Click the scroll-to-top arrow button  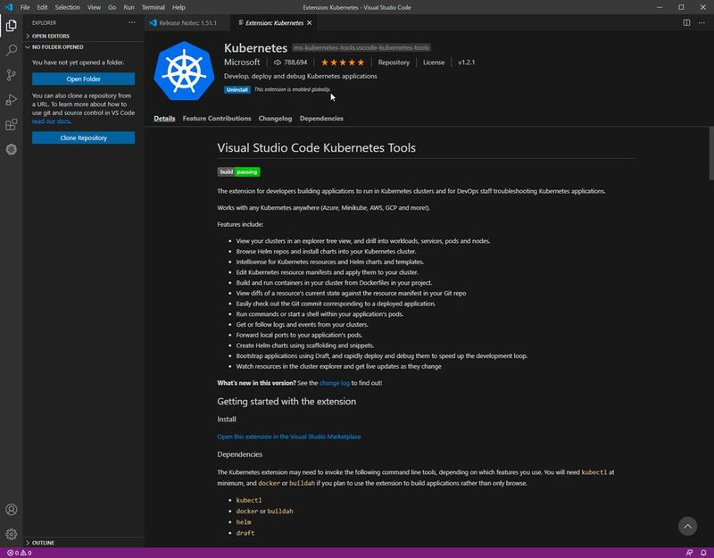pos(686,526)
